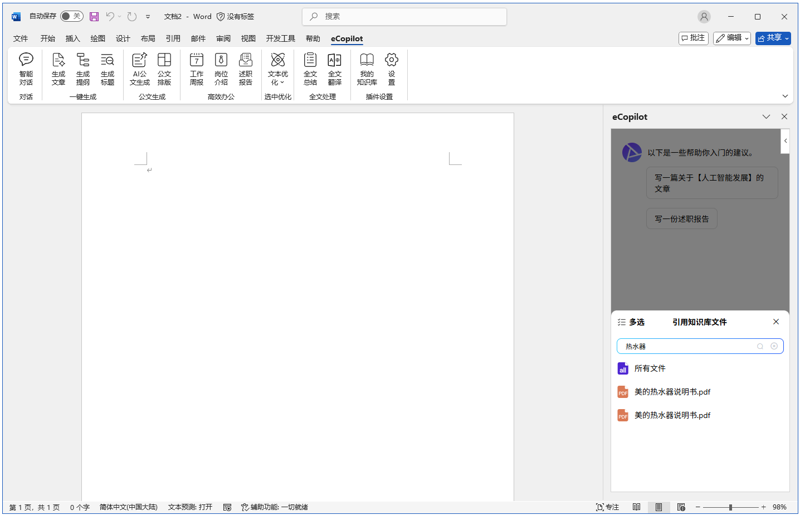Enable 多选 multi-select mode
The width and height of the screenshot is (800, 515).
631,322
